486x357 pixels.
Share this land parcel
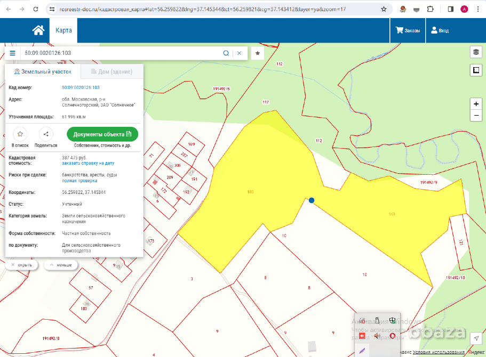pos(46,134)
